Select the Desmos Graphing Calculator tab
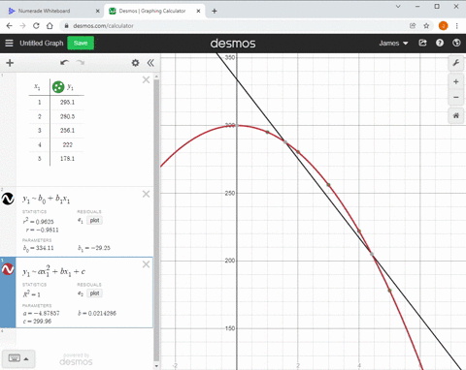This screenshot has height=370, width=466. (152, 11)
